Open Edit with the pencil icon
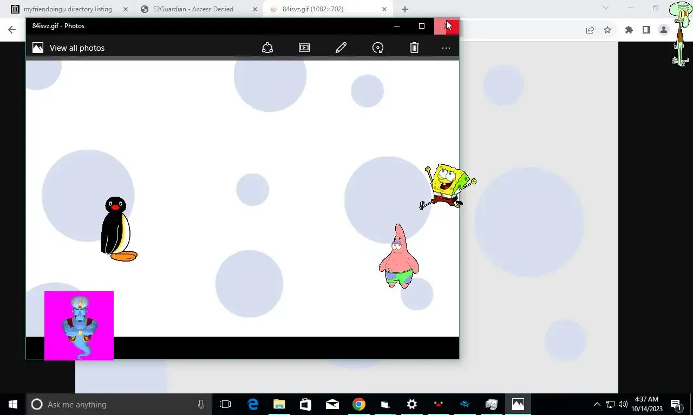Viewport: 693px width, 415px height. point(341,48)
